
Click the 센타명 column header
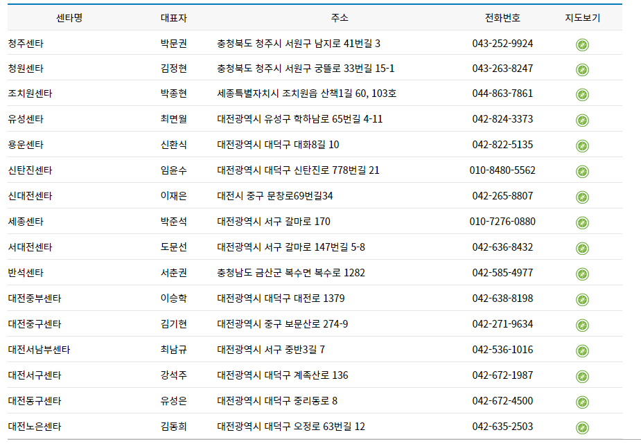[x=69, y=18]
